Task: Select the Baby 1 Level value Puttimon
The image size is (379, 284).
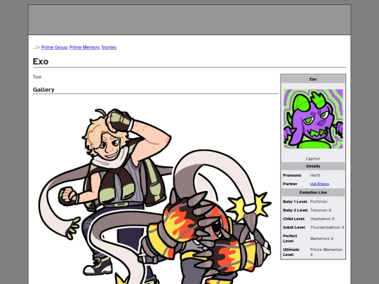Action: tap(319, 201)
